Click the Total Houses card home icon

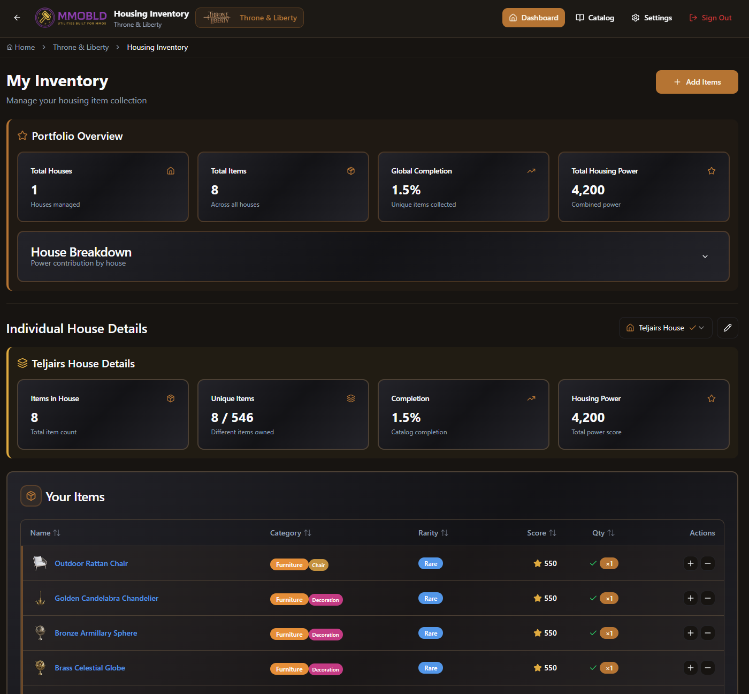point(171,171)
